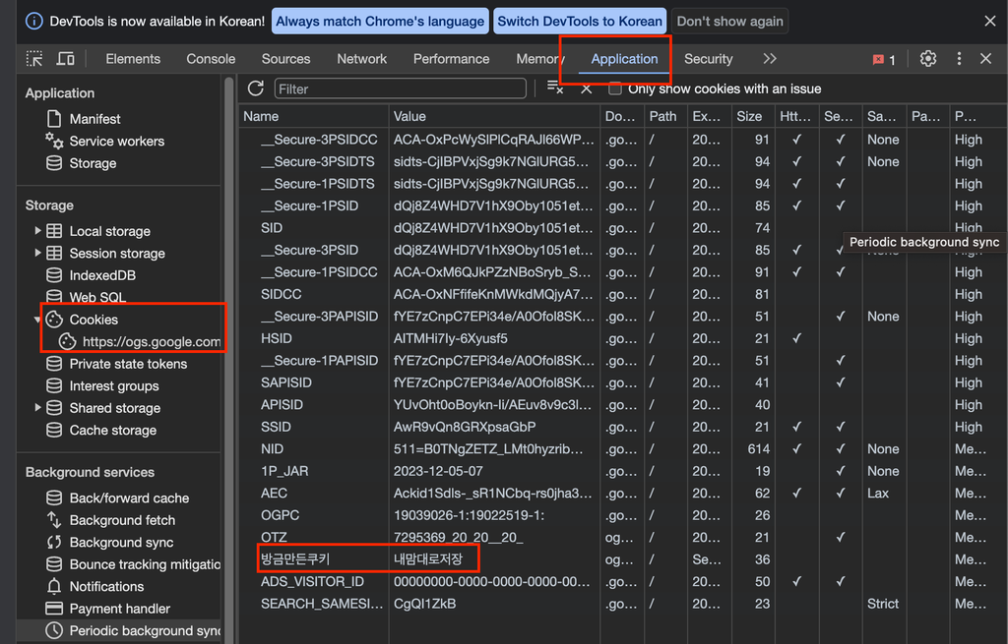Click the error count badge icon
Viewport: 1008px width, 644px height.
878,60
